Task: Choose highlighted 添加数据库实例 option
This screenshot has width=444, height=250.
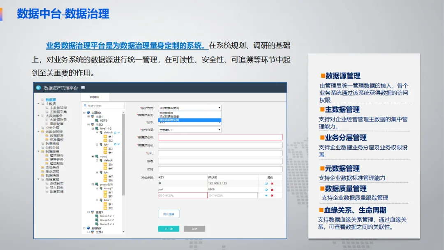Action: 190,120
